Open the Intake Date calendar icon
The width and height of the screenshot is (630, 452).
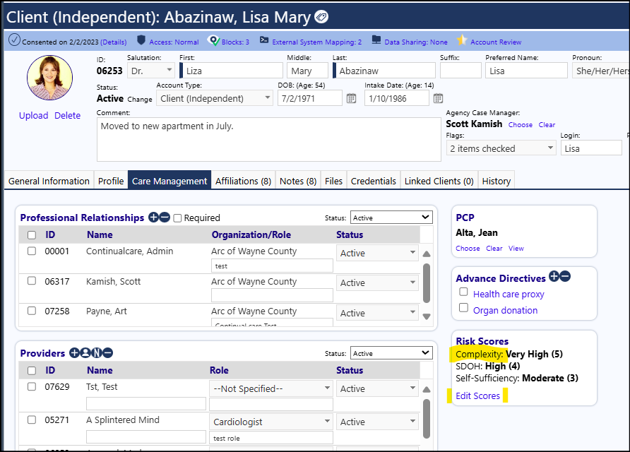coord(438,98)
